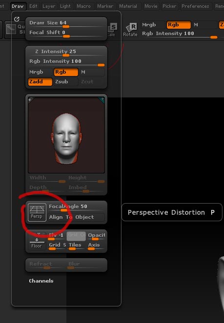Toggle Mrgb in the top shelf

tap(153, 25)
